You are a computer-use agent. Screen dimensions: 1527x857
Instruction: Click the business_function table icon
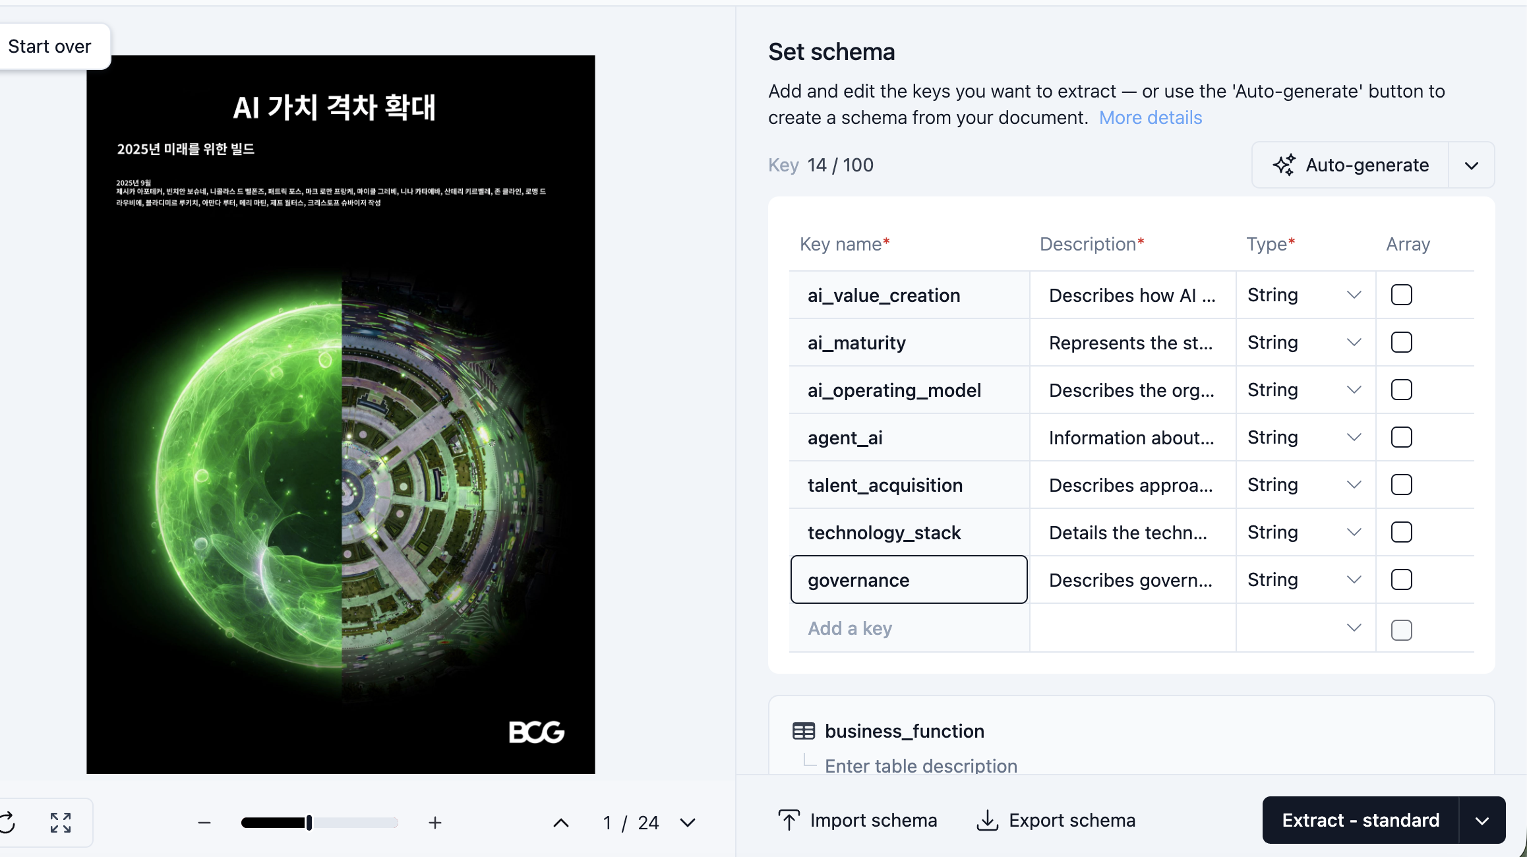[x=804, y=731]
